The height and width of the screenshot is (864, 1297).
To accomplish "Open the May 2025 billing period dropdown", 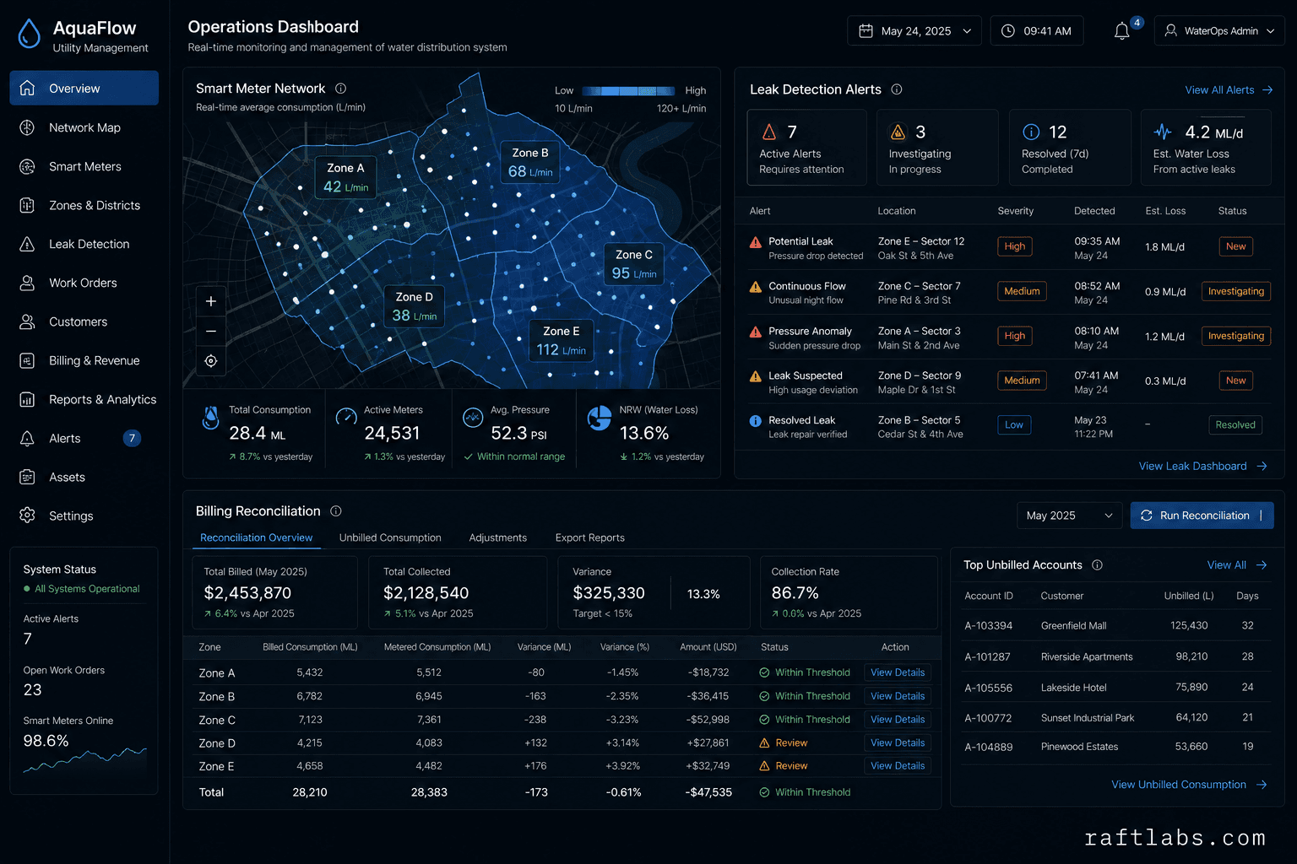I will coord(1070,516).
